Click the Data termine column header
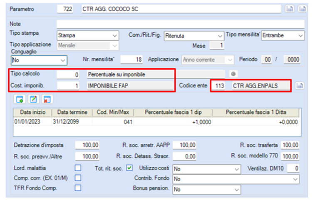Image resolution: width=312 pixels, height=203 pixels. (72, 112)
